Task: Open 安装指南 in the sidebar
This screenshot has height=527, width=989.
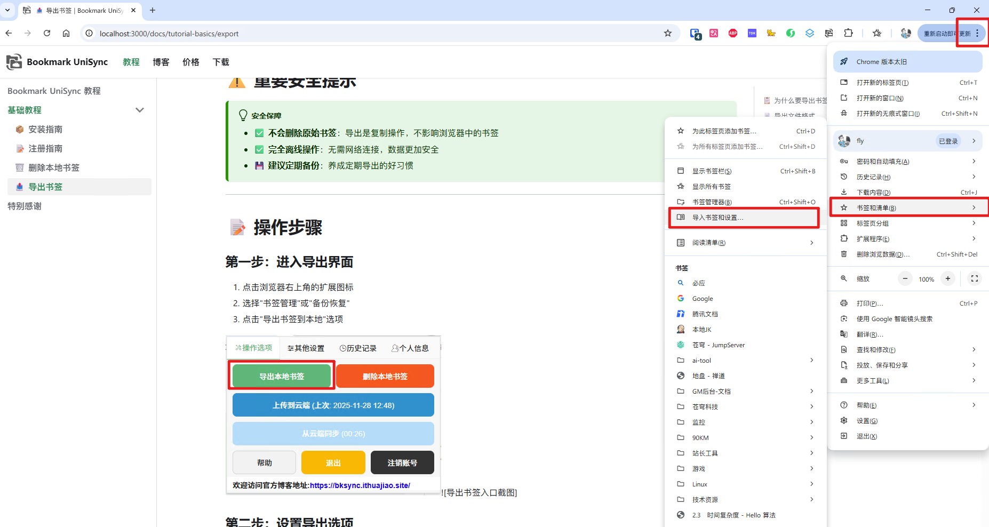Action: click(x=45, y=129)
